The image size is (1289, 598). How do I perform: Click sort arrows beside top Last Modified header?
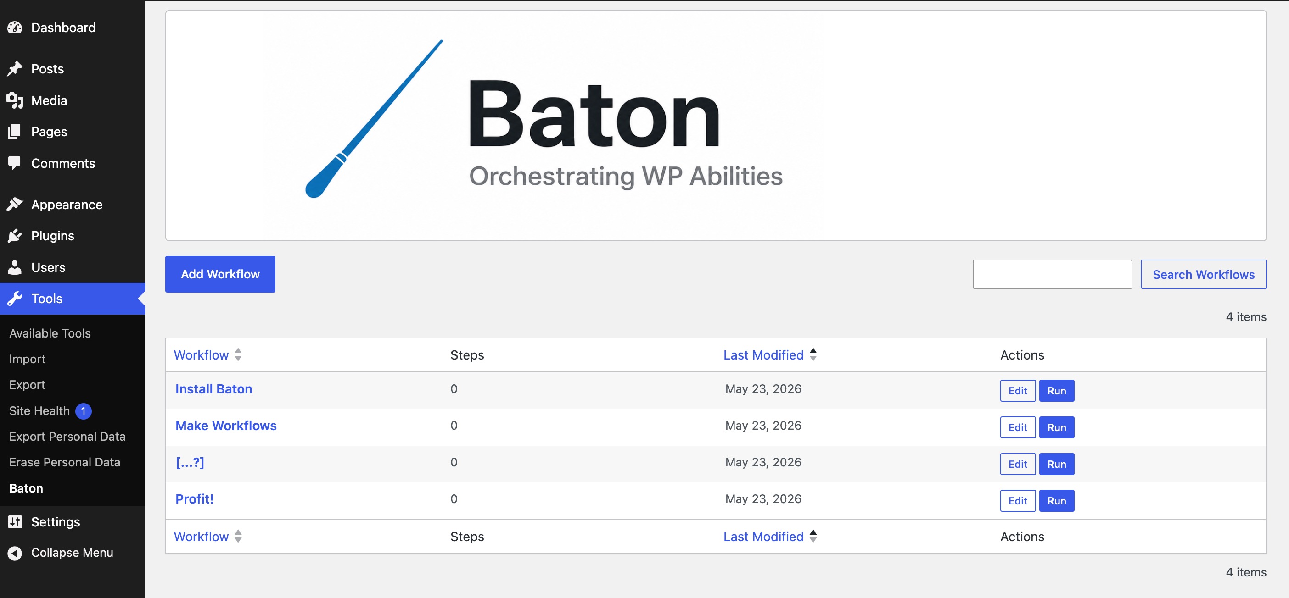pos(813,354)
